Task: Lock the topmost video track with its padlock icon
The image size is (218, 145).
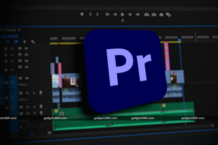Action: click(x=6, y=49)
